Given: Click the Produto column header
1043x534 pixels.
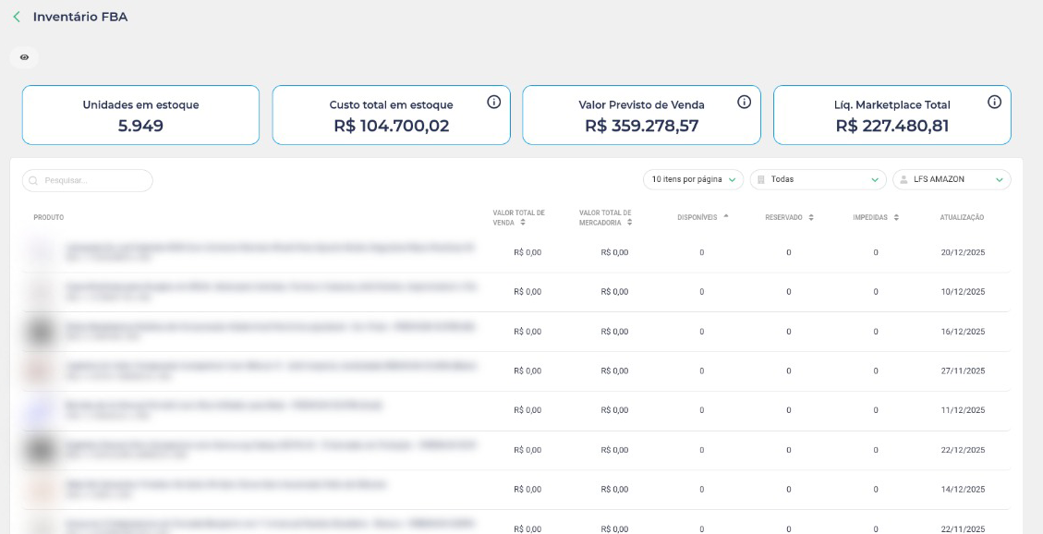Looking at the screenshot, I should 49,218.
